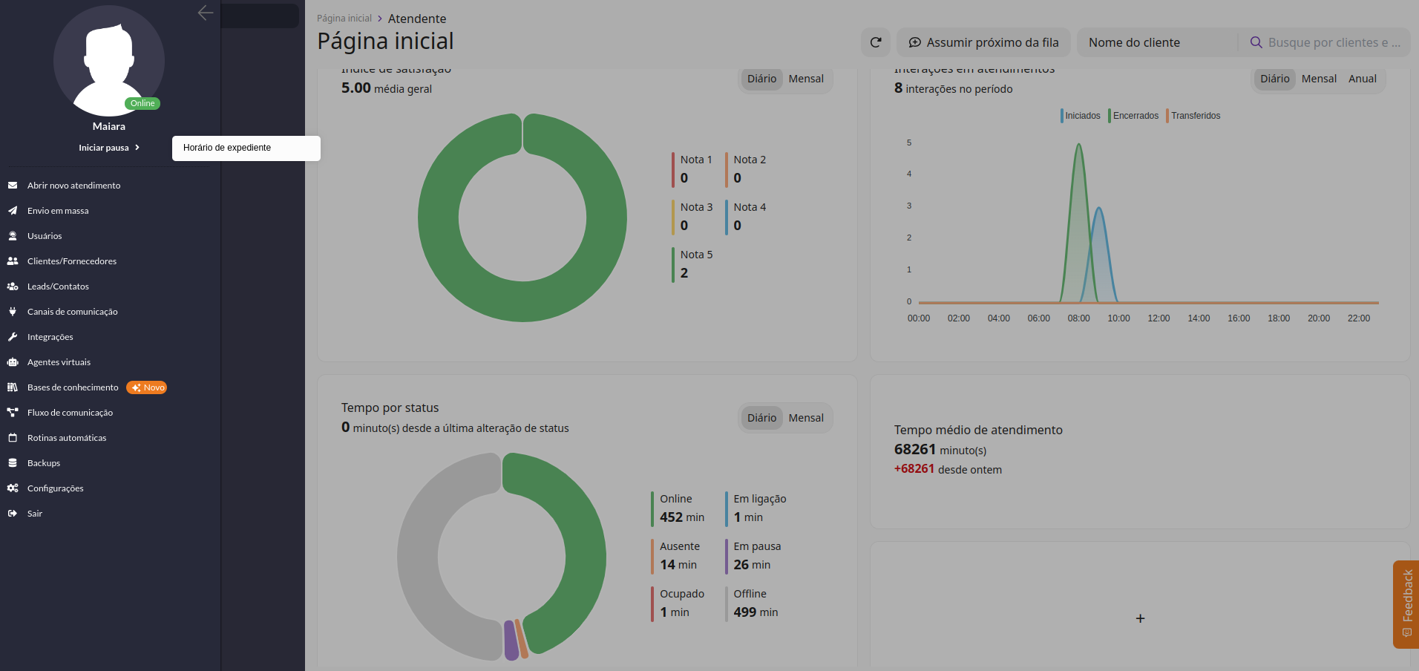Click the Envio em massa paper-plane icon
Screen dimensions: 1419x671
click(13, 211)
